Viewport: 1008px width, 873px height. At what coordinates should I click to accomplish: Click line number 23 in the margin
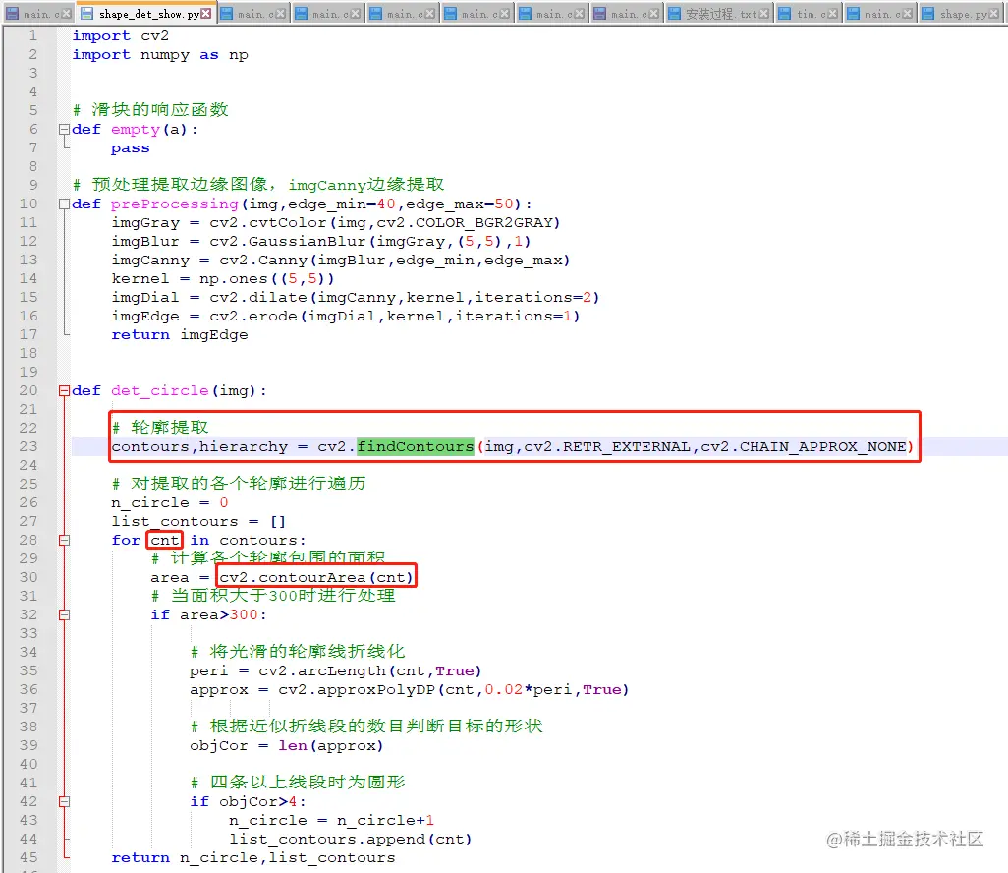[28, 446]
